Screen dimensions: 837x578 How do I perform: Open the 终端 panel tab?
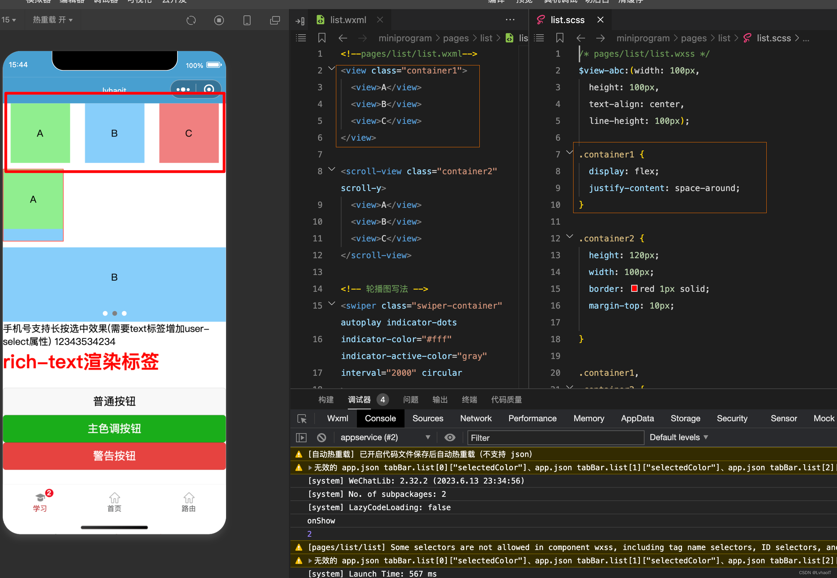[469, 400]
